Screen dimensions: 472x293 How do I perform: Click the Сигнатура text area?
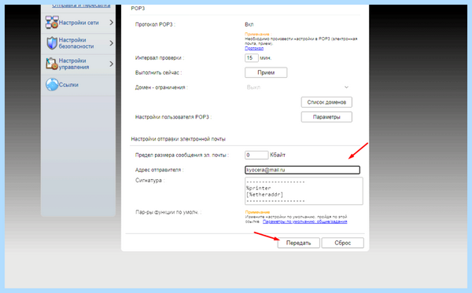(x=304, y=191)
